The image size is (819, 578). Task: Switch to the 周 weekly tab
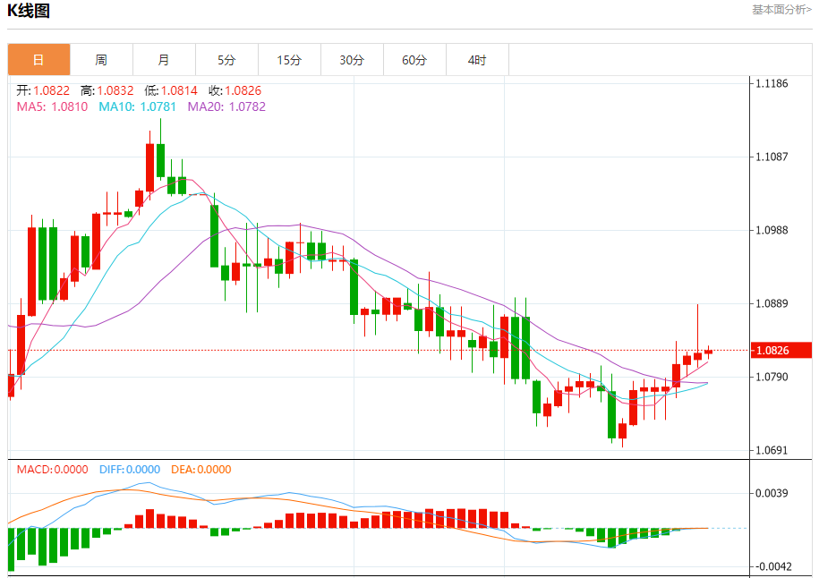tap(101, 60)
